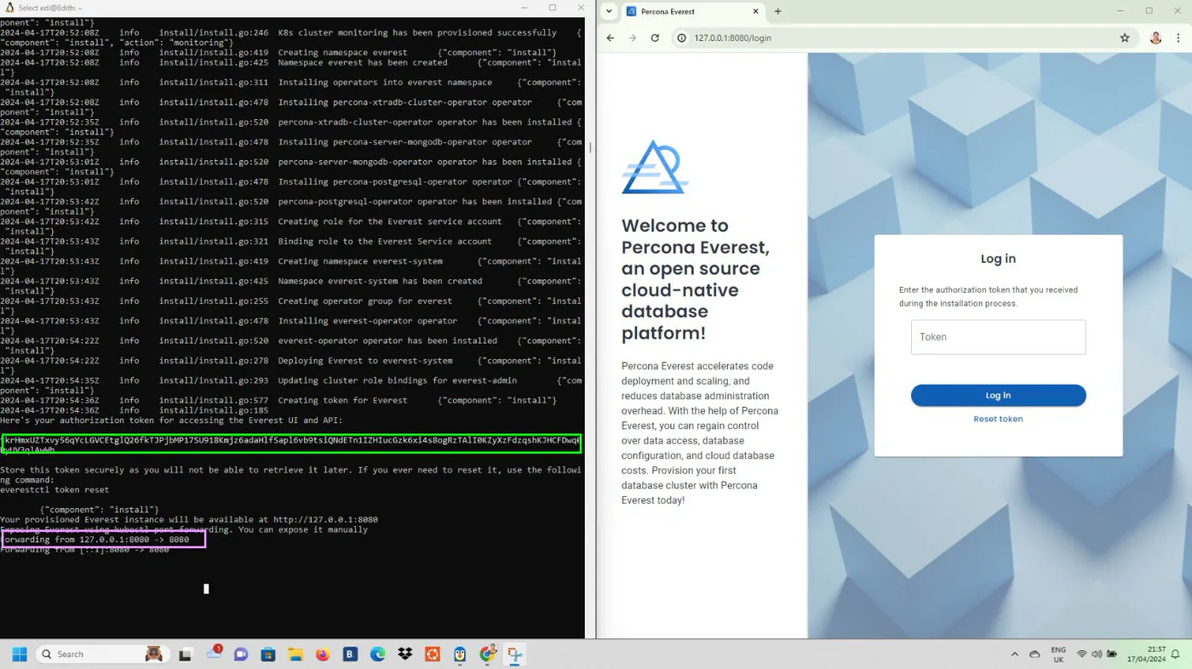Launch the purple video chat app in taskbar
The height and width of the screenshot is (669, 1192).
[x=241, y=654]
